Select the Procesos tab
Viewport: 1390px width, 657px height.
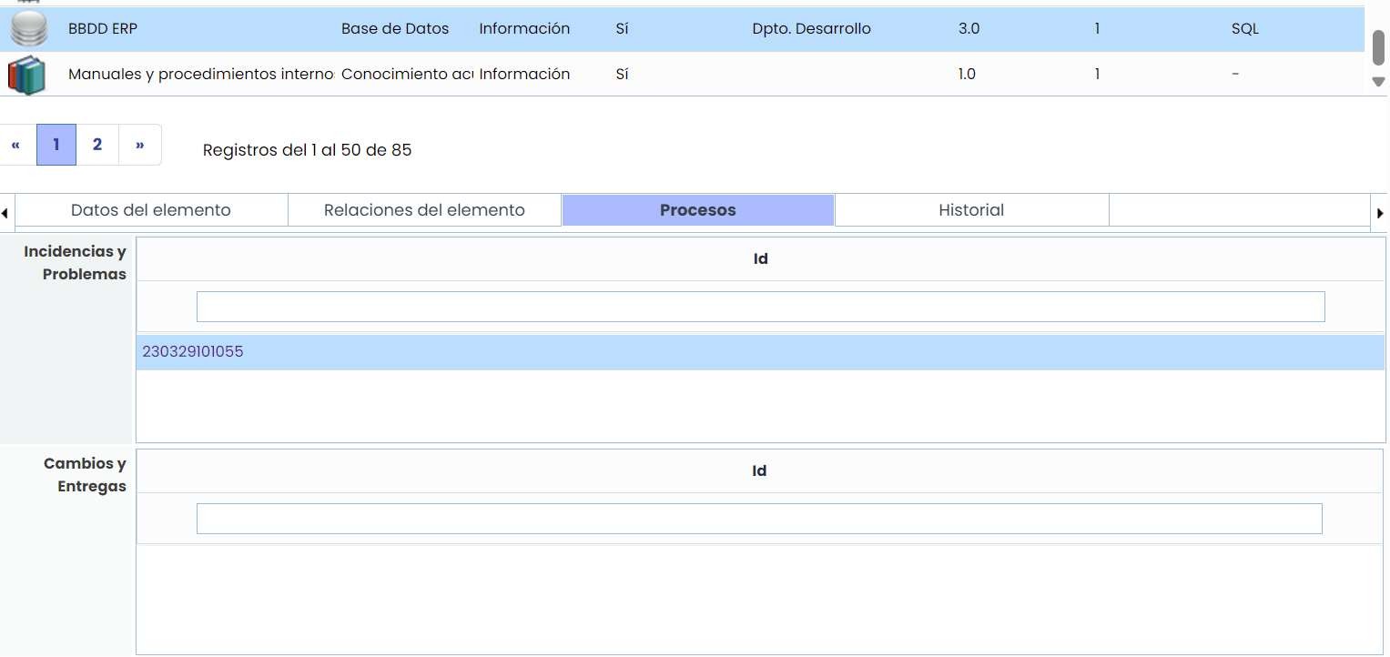(697, 210)
